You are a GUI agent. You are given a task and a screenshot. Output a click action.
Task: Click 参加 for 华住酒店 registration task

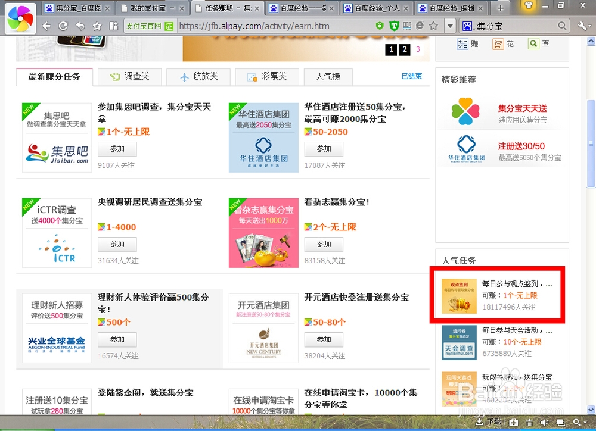point(324,149)
